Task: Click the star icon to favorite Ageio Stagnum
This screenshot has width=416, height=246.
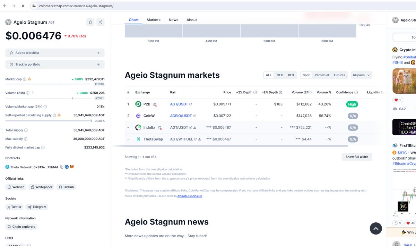Action: tap(90, 22)
